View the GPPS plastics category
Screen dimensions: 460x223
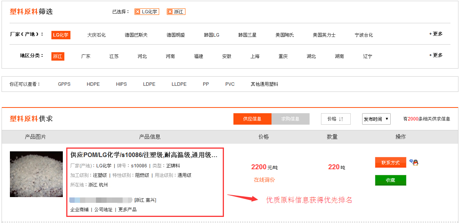click(x=64, y=84)
